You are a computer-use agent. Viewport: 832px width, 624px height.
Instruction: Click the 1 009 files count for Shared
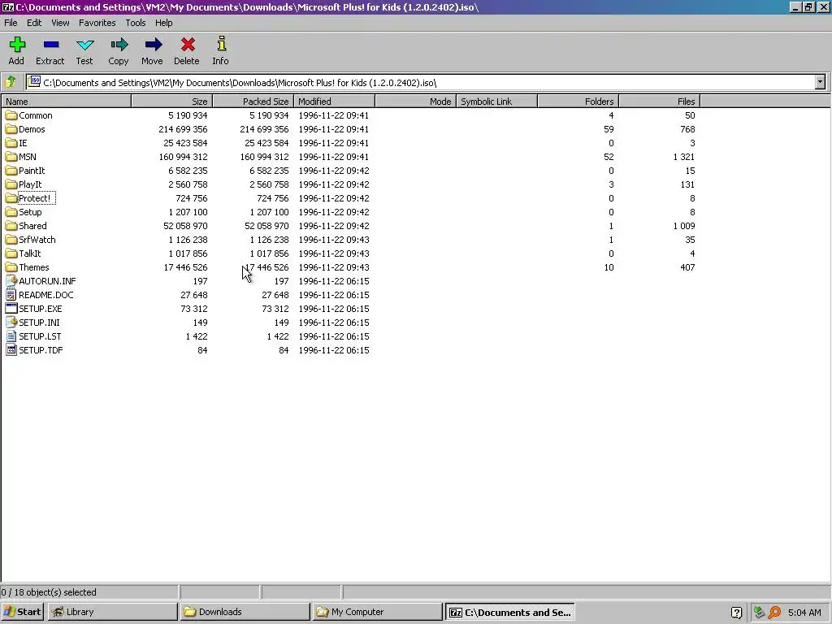683,226
